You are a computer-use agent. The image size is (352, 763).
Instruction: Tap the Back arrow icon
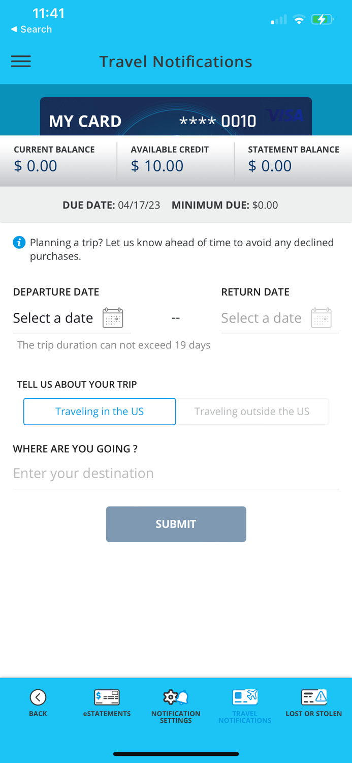tap(38, 697)
